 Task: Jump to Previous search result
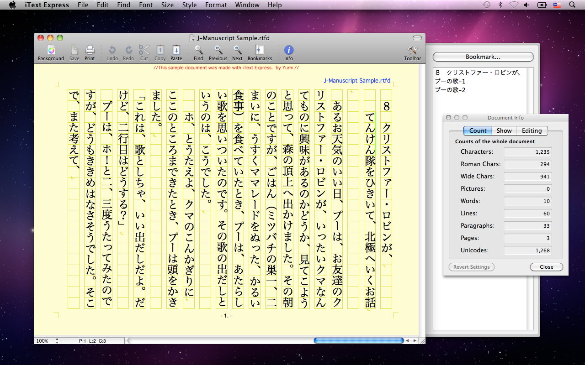pyautogui.click(x=218, y=50)
